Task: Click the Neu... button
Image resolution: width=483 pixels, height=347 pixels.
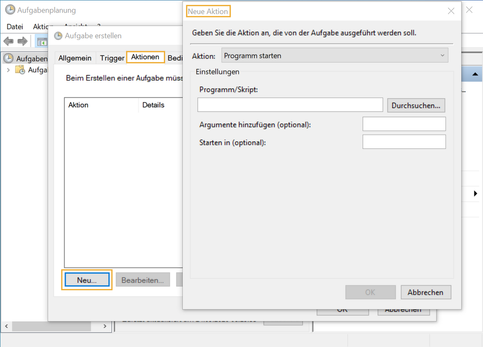Action: click(x=86, y=280)
